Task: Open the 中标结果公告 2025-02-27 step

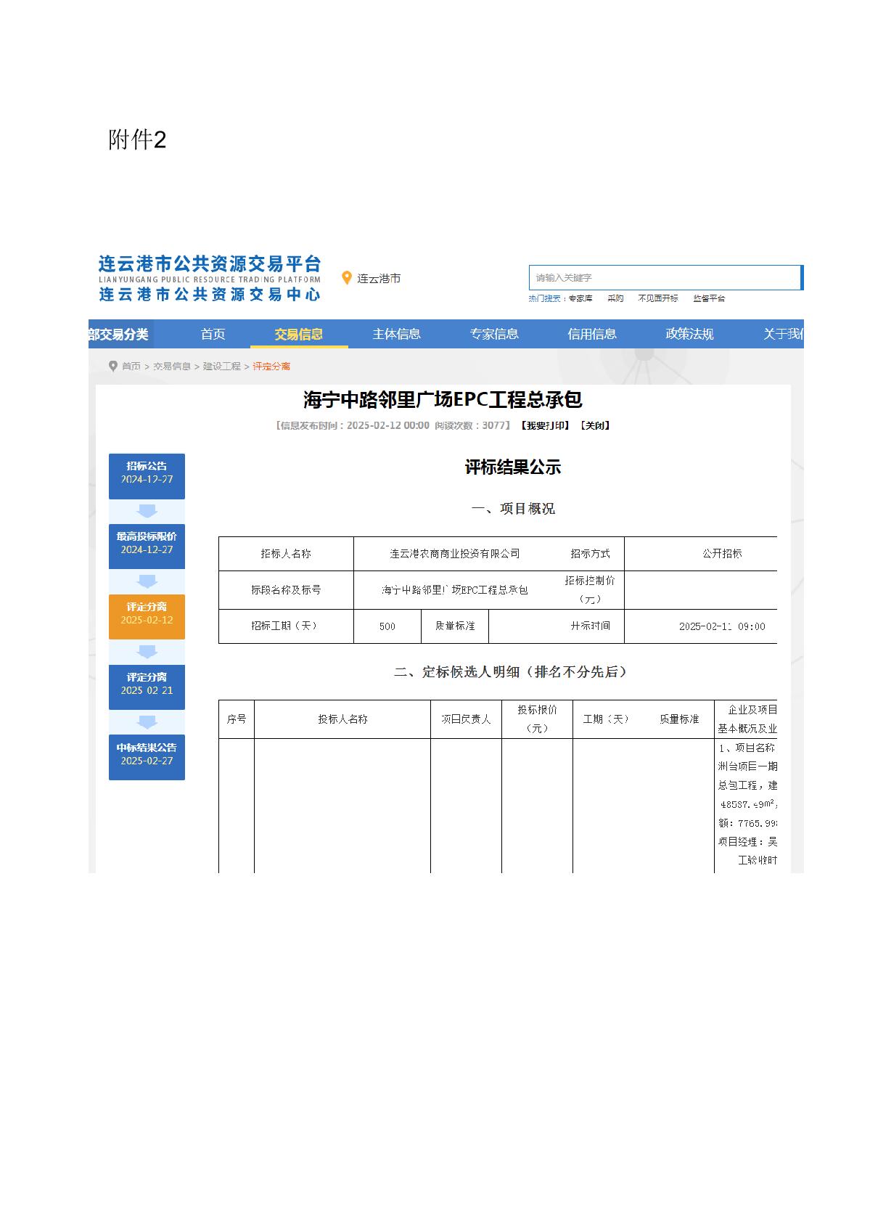Action: click(147, 758)
